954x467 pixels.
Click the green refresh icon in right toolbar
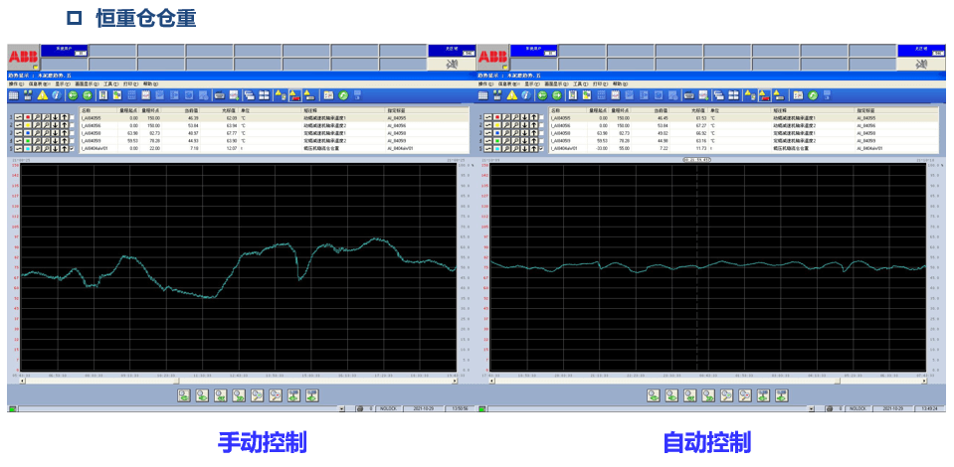point(813,95)
